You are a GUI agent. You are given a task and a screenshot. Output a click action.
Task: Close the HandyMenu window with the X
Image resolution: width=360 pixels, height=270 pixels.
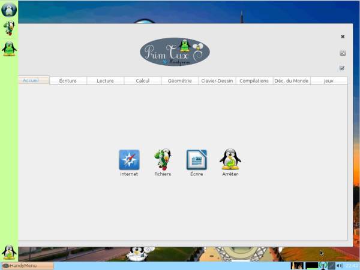(343, 37)
